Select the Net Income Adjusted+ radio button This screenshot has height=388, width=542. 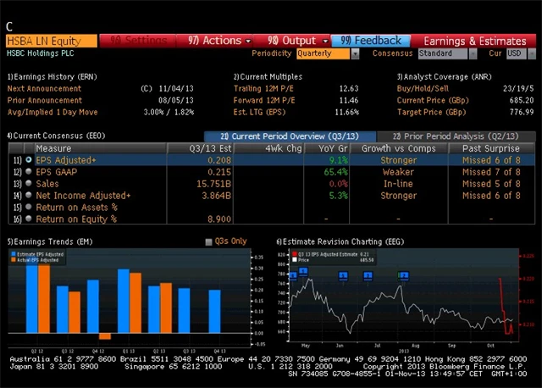click(29, 196)
